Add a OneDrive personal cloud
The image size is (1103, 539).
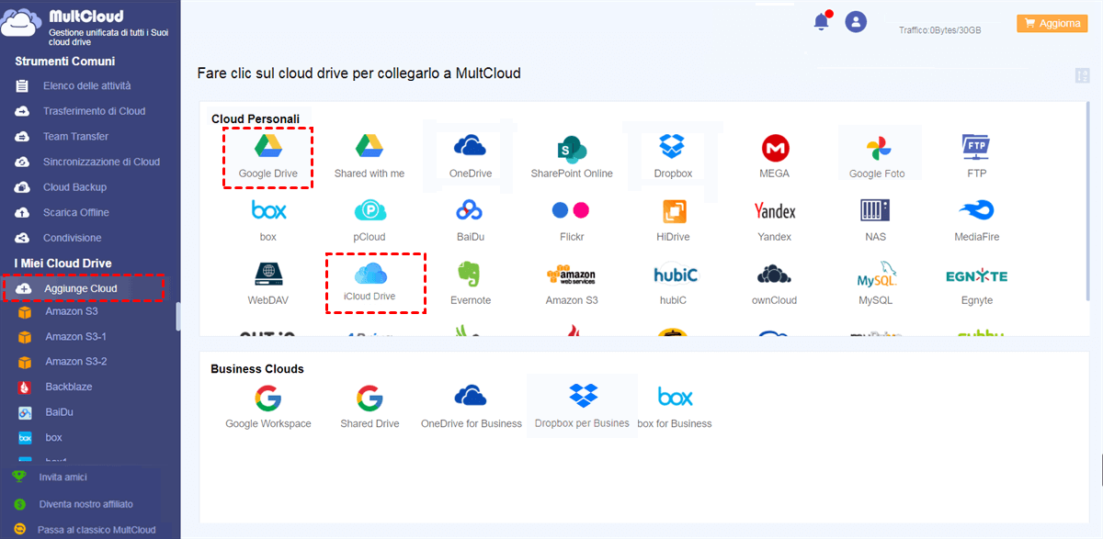pos(470,147)
